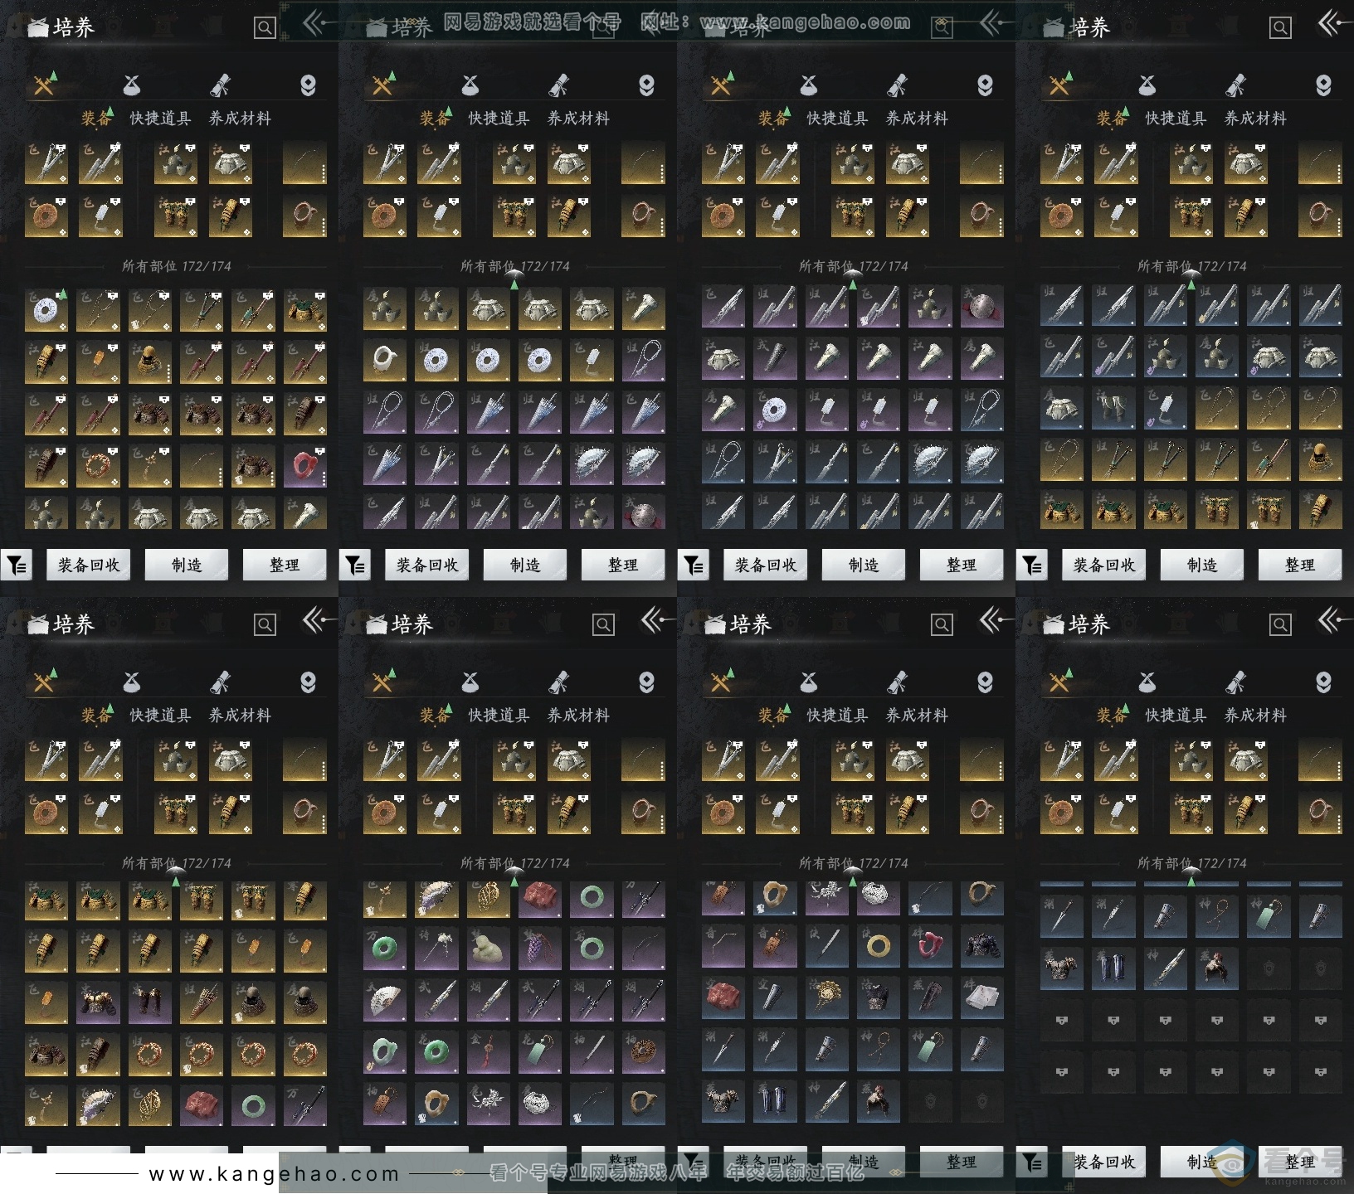1354x1194 pixels.
Task: Switch to the 快捷道具 tab in the top-right panel
Action: click(1176, 119)
